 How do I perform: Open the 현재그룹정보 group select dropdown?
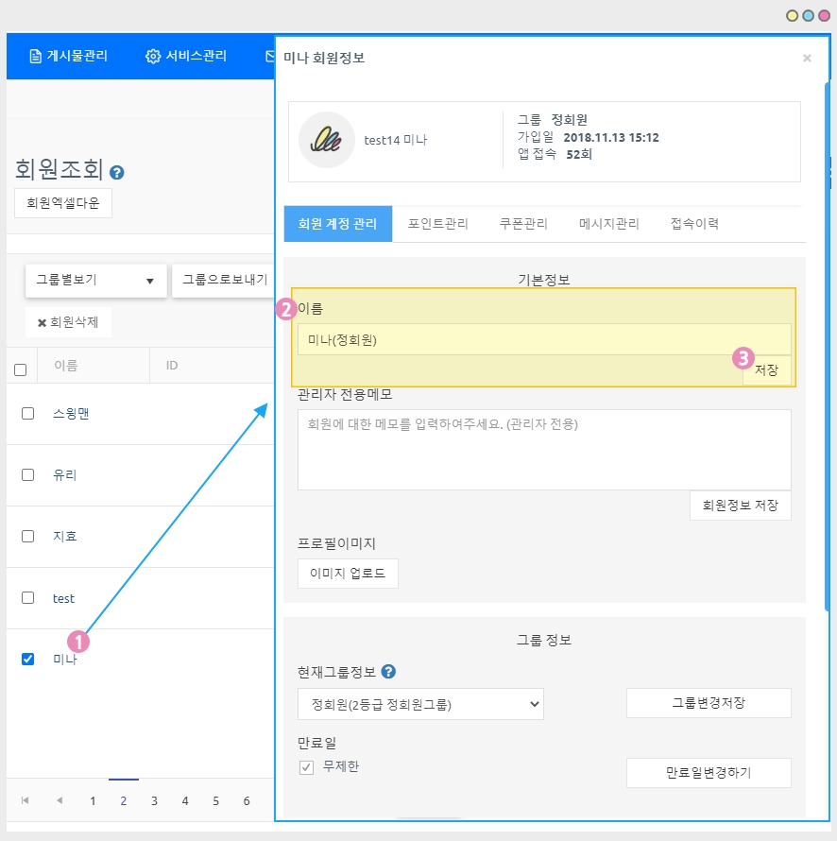coord(420,703)
